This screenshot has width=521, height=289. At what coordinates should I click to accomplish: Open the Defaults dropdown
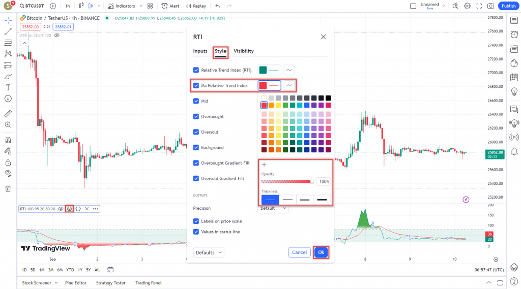(208, 252)
